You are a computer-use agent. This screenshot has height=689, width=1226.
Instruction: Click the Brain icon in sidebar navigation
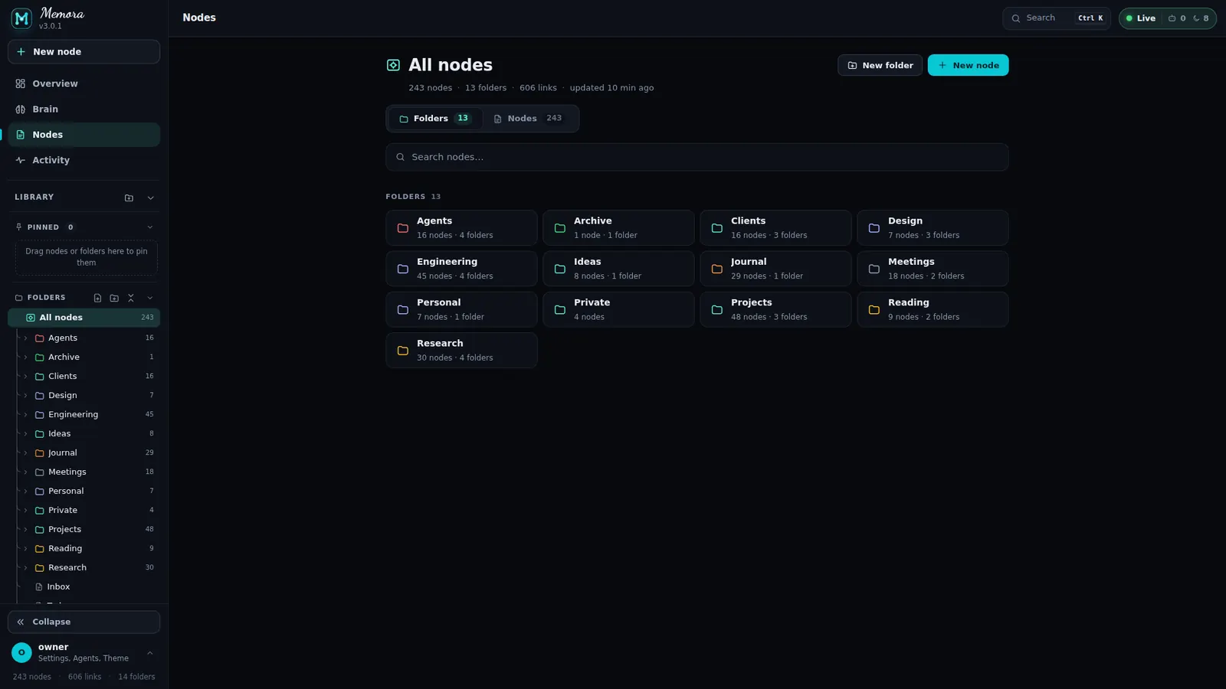pyautogui.click(x=21, y=109)
